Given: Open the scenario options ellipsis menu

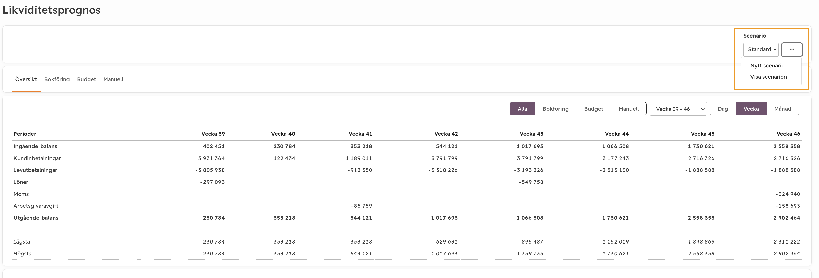Looking at the screenshot, I should [x=792, y=49].
